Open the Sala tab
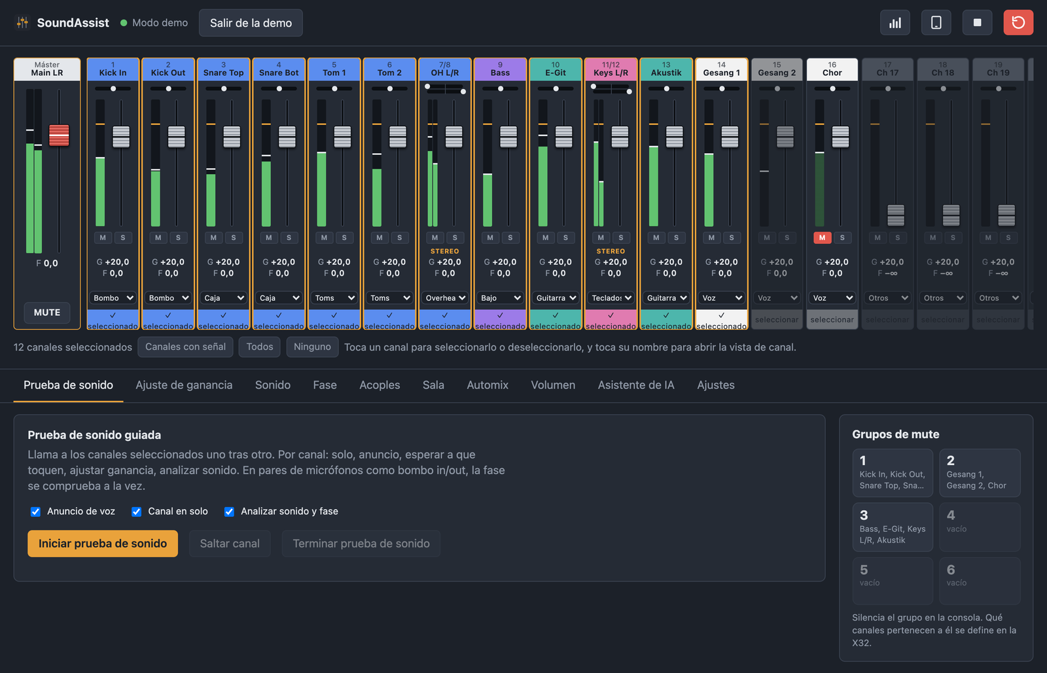This screenshot has height=673, width=1047. tap(433, 385)
